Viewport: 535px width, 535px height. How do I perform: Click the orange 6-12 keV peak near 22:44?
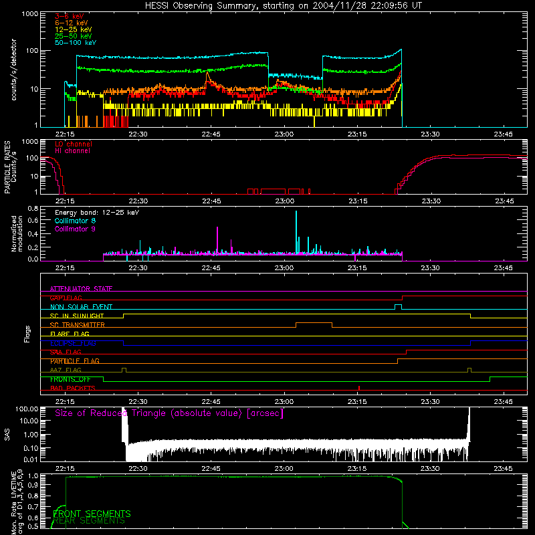[x=207, y=77]
